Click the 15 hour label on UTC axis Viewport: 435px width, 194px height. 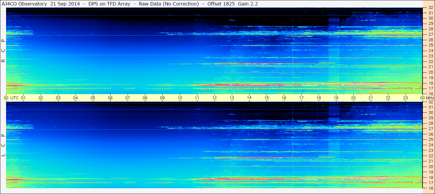(267, 98)
